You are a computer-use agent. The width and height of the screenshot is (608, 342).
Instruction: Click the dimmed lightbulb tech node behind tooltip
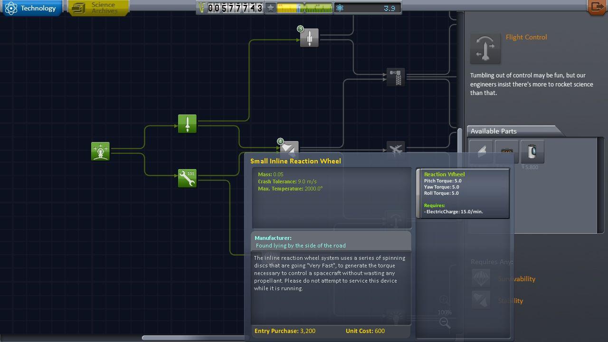point(396,316)
